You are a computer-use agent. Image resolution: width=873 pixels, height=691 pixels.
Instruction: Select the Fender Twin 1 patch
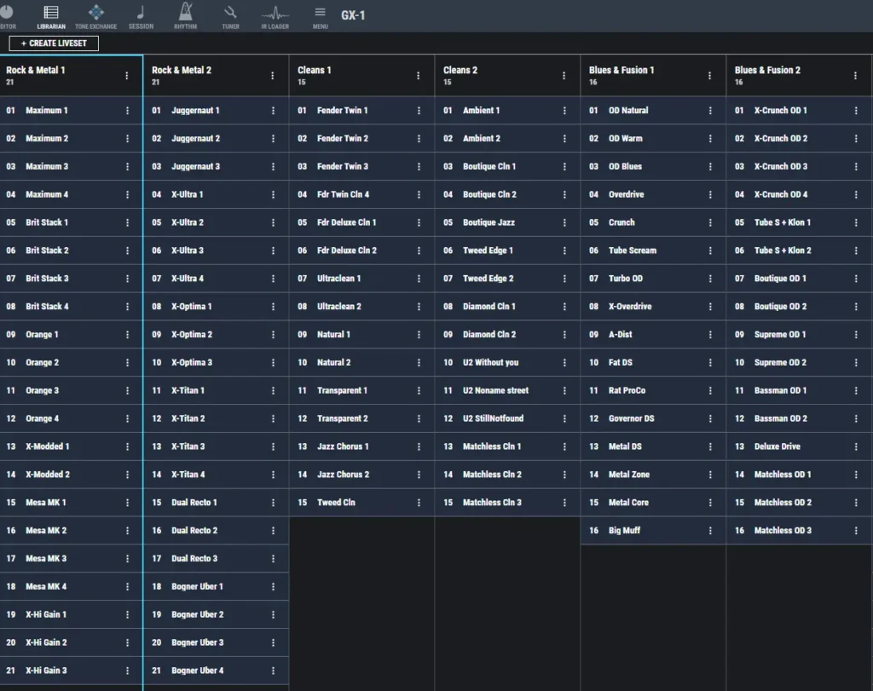coord(342,111)
